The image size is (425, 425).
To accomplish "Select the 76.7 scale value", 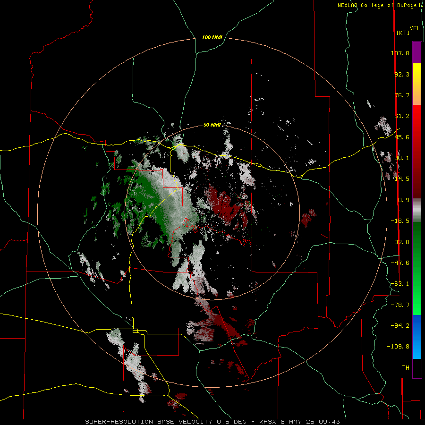I will (402, 95).
